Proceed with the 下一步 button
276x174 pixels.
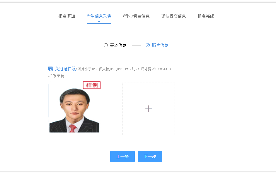(x=150, y=156)
